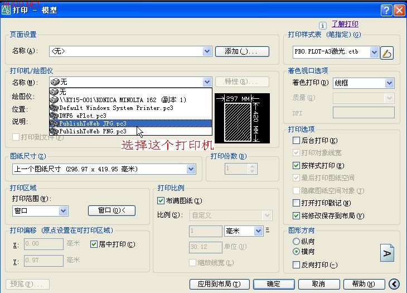Select the 纵向 radio button
This screenshot has height=293, width=407.
tap(296, 241)
